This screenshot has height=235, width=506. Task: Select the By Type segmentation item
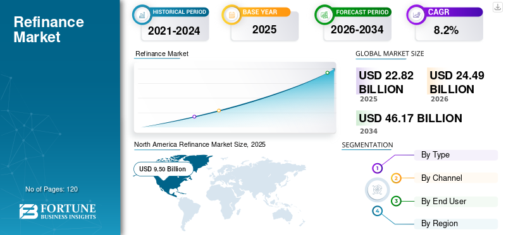455,155
